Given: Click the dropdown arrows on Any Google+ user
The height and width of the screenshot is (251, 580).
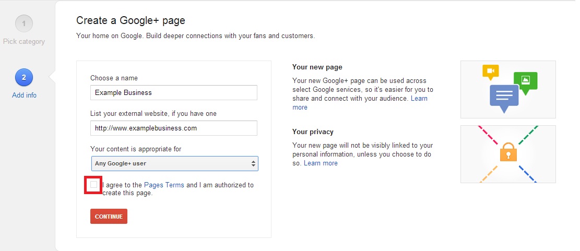Looking at the screenshot, I should pos(253,163).
